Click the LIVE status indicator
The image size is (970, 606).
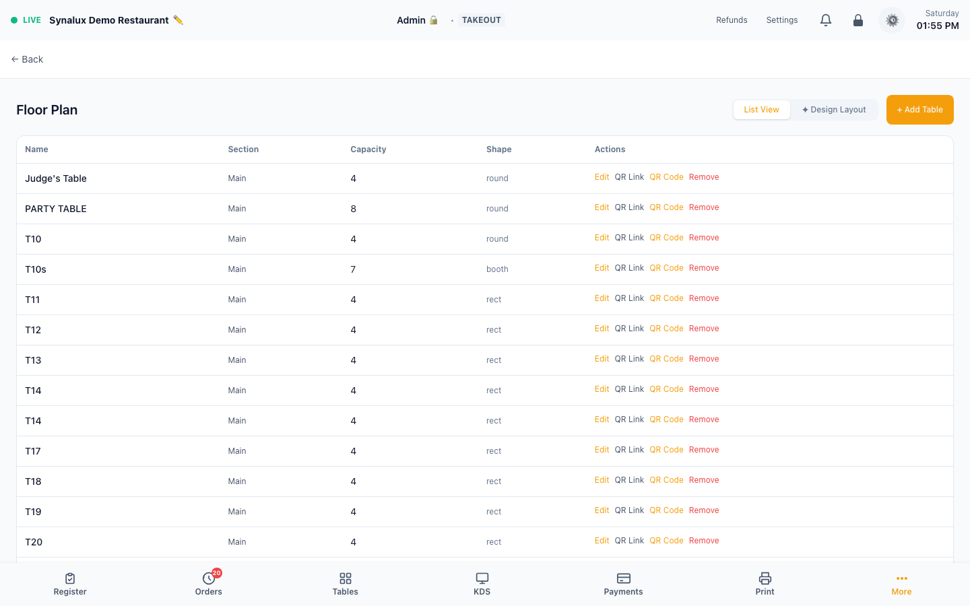click(x=26, y=20)
